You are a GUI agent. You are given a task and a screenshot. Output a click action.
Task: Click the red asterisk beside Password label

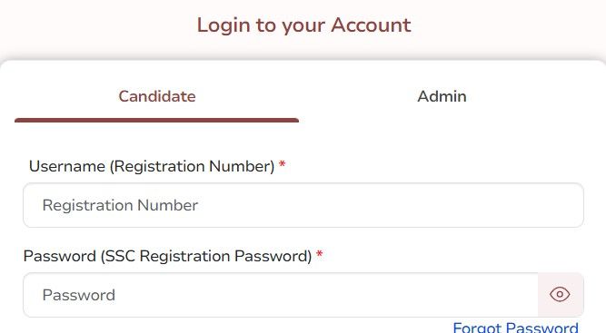319,254
